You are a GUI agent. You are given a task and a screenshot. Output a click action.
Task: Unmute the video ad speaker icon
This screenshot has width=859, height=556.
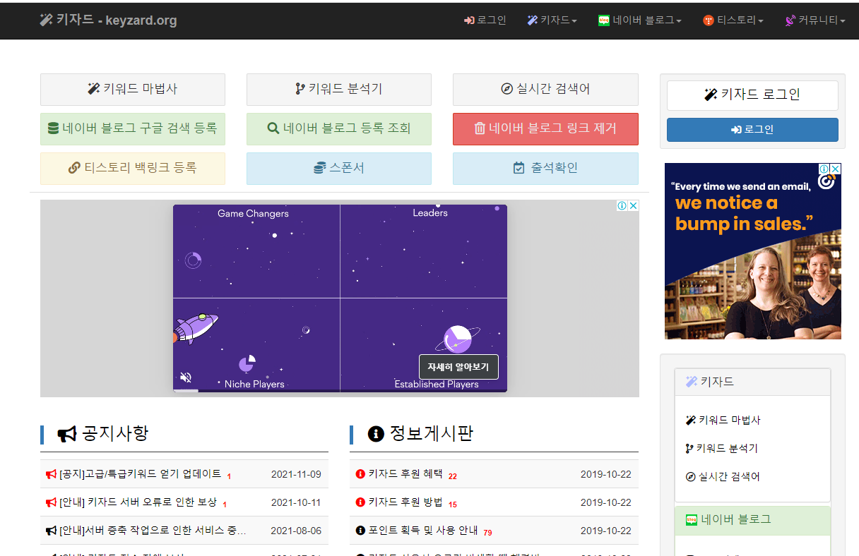186,377
